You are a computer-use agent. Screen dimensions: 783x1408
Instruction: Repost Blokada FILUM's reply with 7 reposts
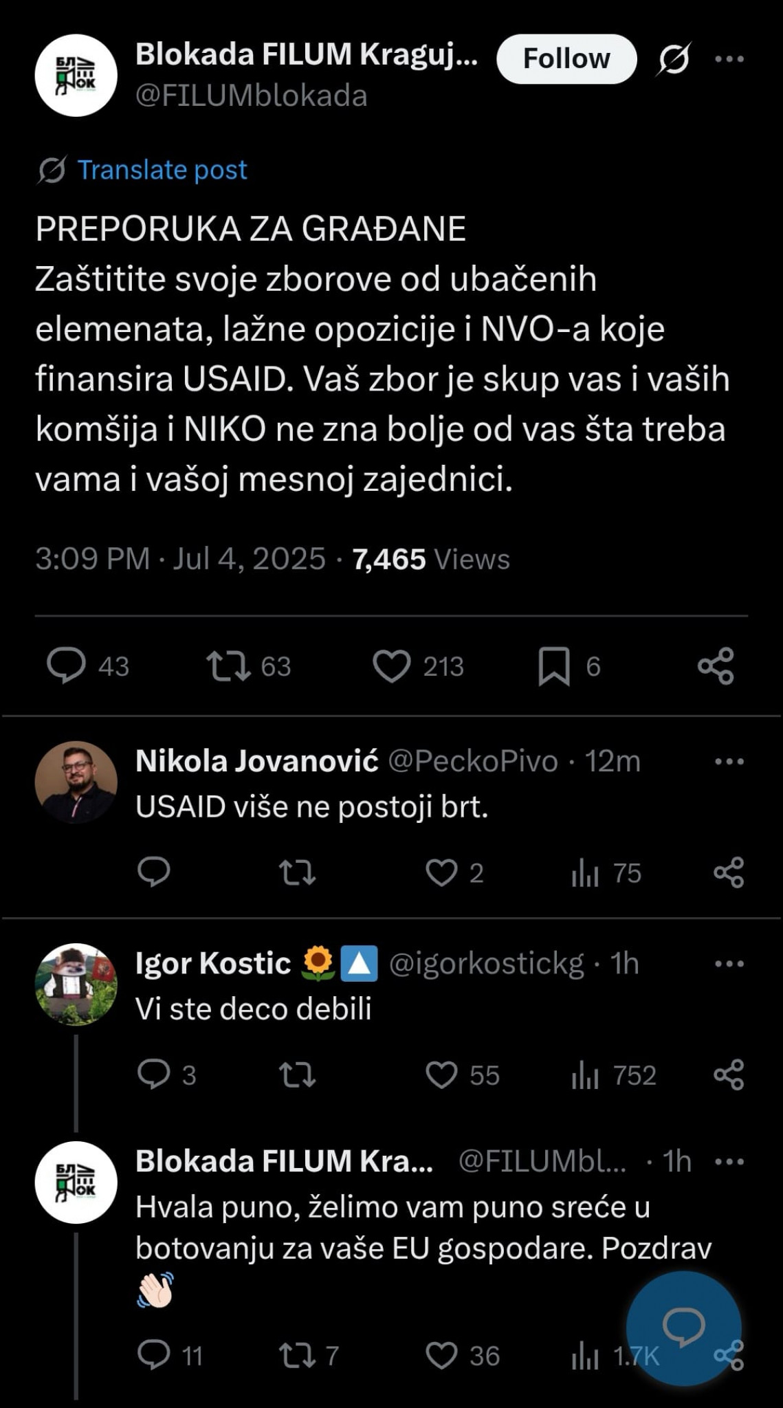coord(297,1355)
